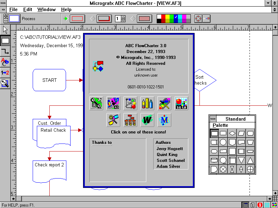Click the black table grid icon in status bar
The height and width of the screenshot is (208, 278).
point(245,205)
